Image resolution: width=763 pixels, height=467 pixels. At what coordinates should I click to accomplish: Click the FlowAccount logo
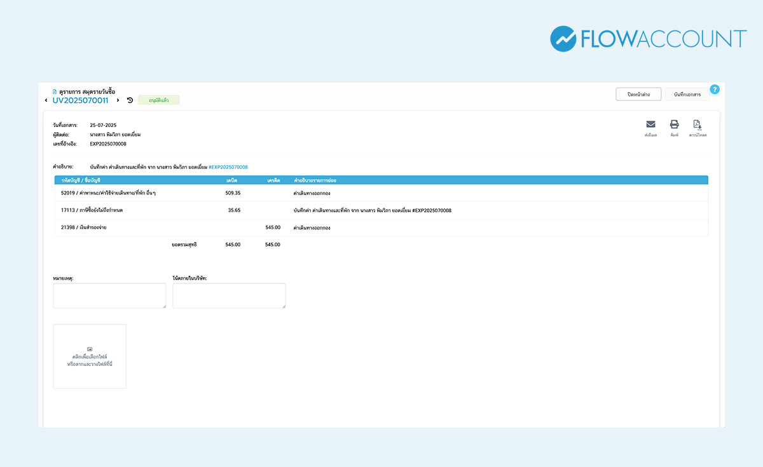648,38
